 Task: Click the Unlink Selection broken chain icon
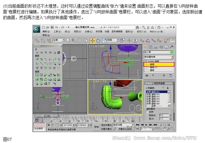coord(43,41)
